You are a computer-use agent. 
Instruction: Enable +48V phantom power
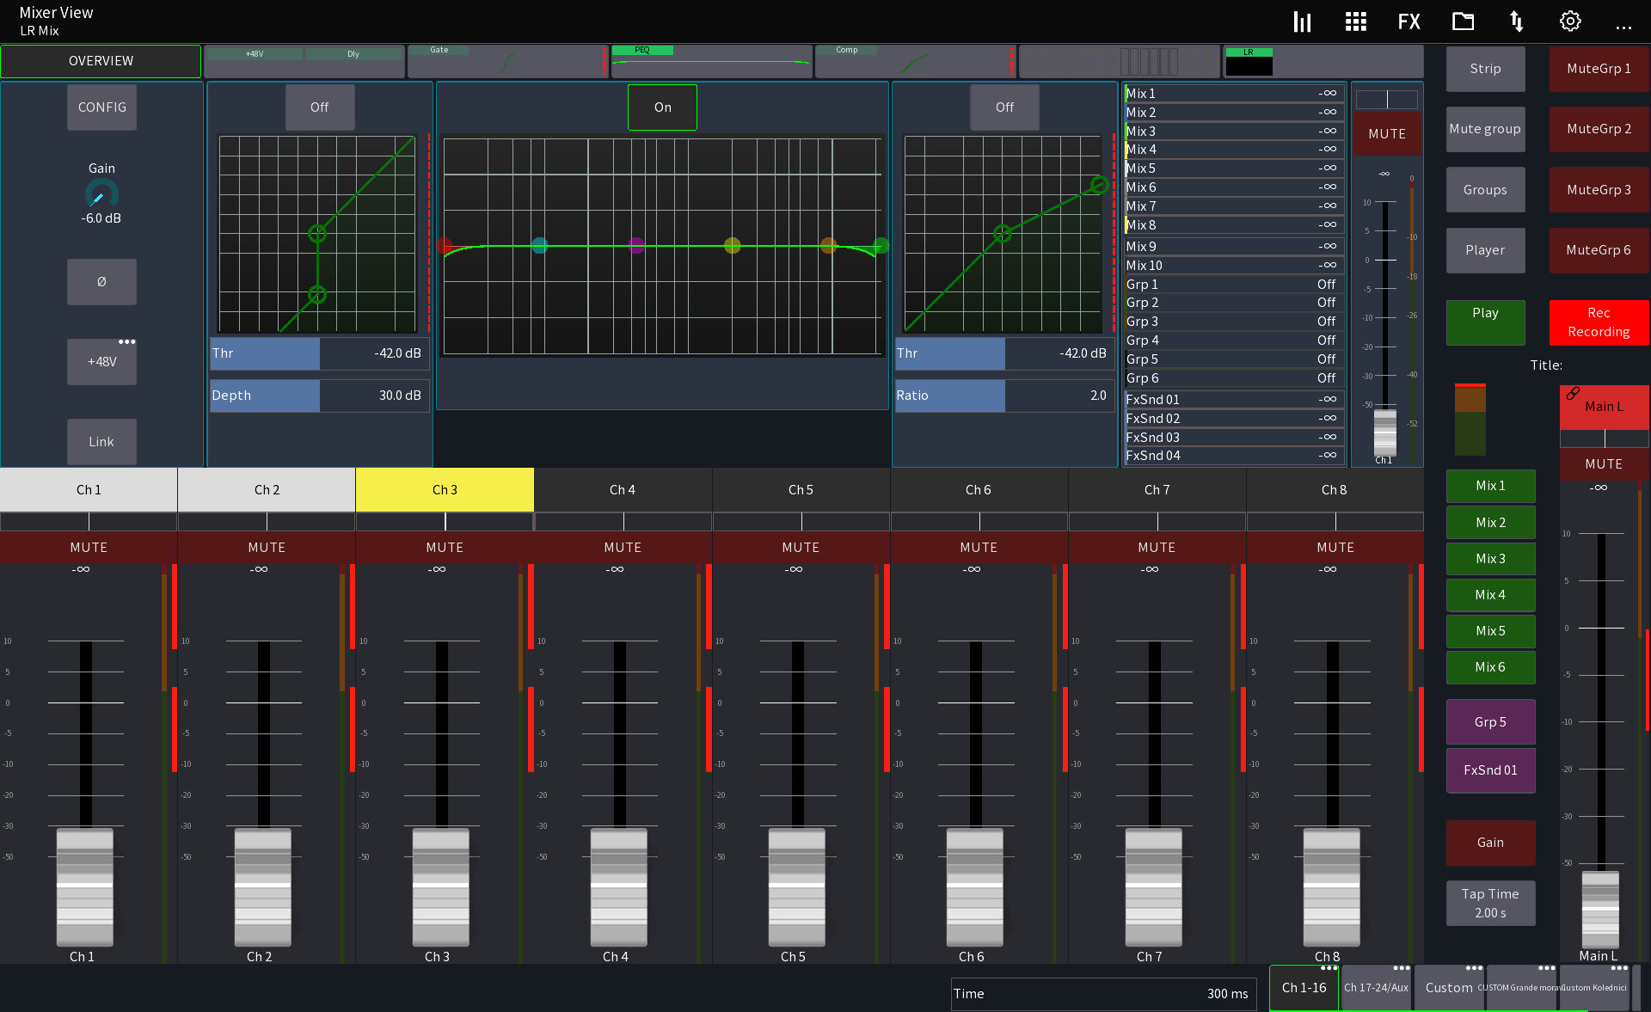pyautogui.click(x=101, y=361)
